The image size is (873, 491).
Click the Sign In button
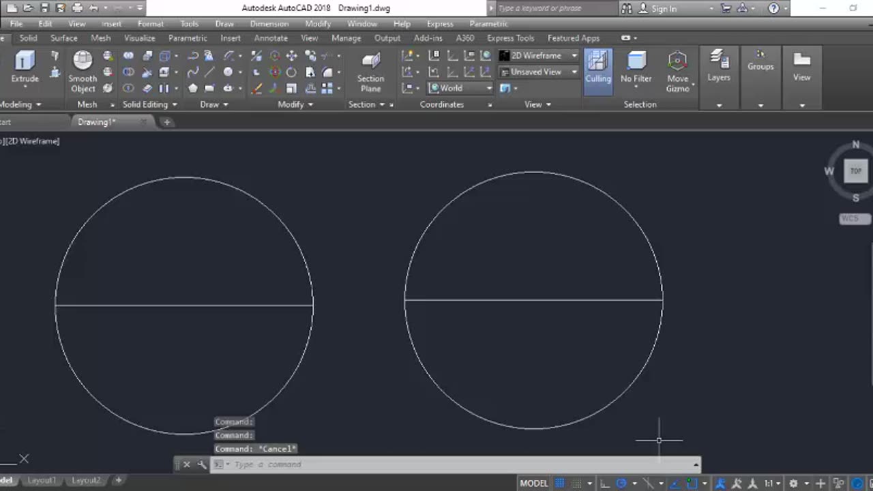[x=657, y=8]
